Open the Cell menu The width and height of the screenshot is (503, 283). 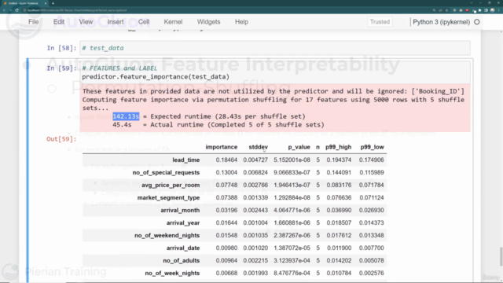coord(144,22)
